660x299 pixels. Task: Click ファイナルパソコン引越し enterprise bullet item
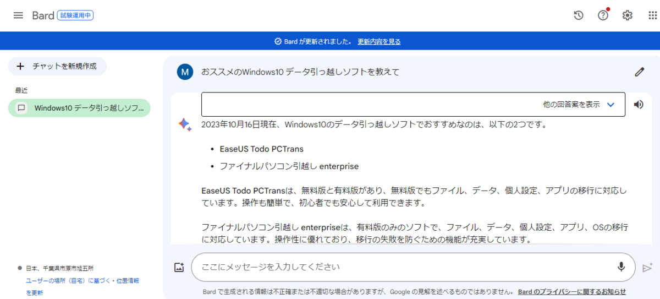(x=289, y=166)
